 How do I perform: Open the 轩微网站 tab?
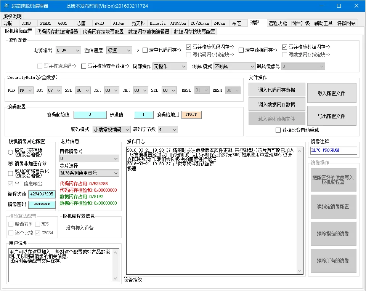[x=346, y=23]
